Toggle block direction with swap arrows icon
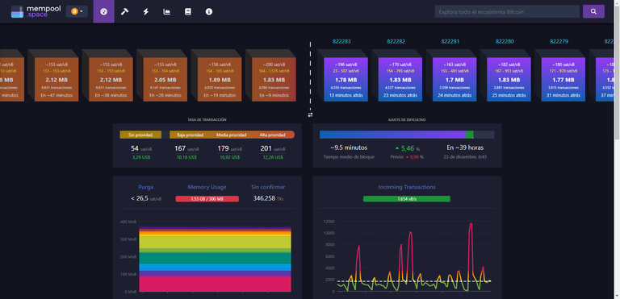This screenshot has height=299, width=620. [310, 114]
